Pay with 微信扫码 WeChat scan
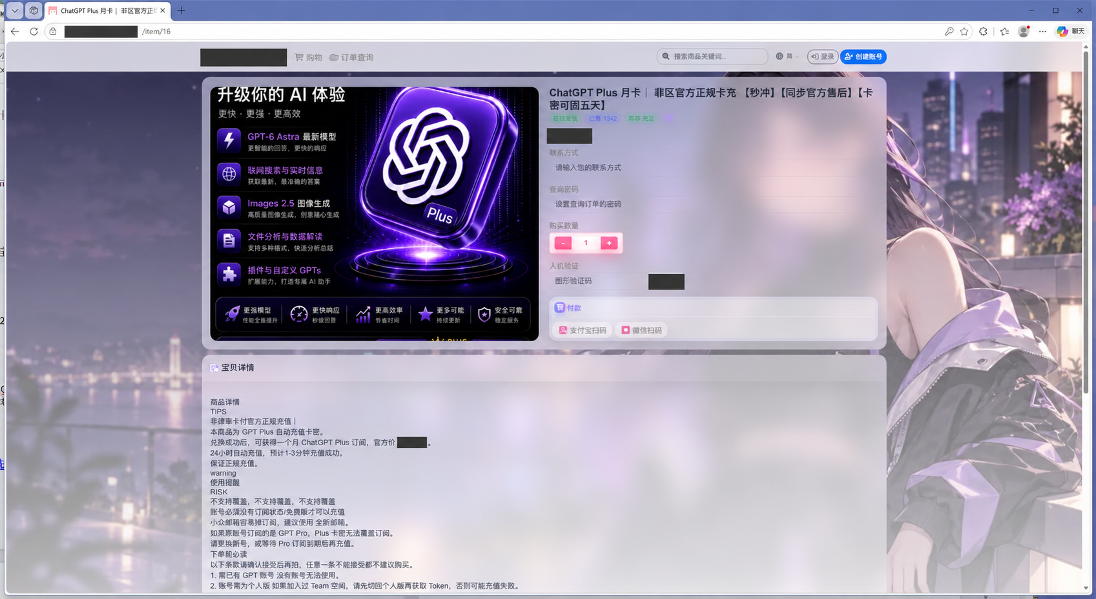 click(641, 330)
